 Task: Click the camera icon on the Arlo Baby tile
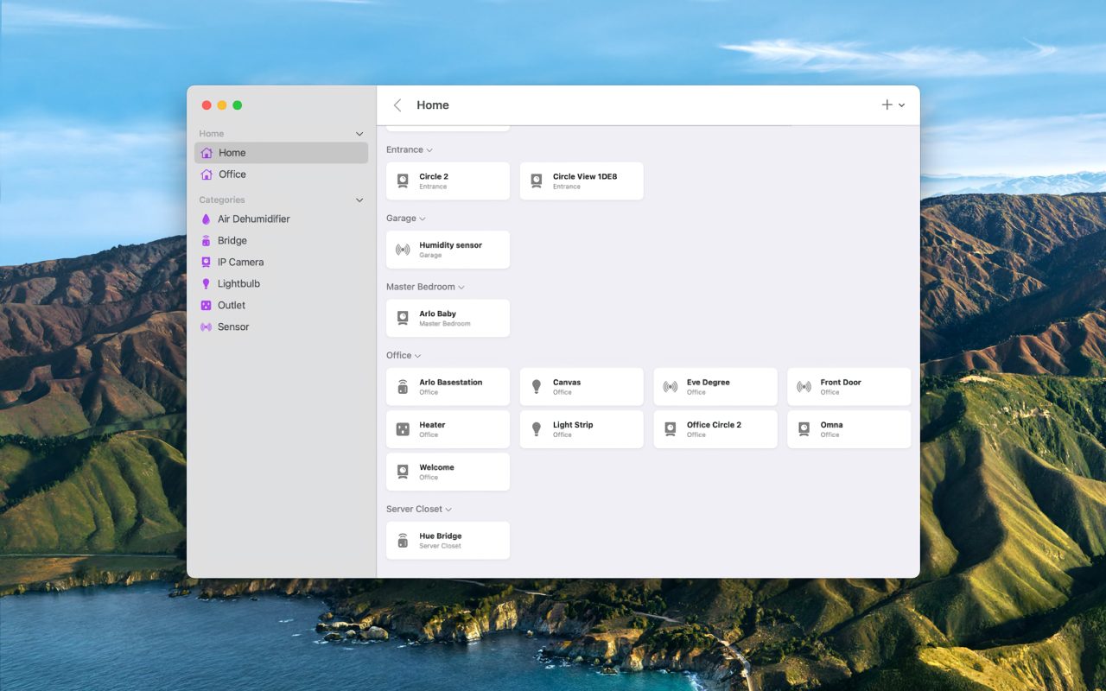point(401,318)
